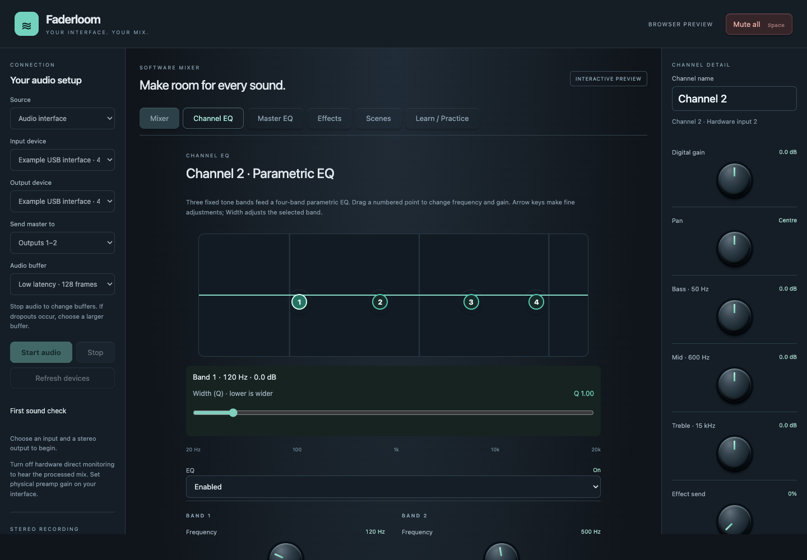Click the First sound check heading
Image resolution: width=807 pixels, height=560 pixels.
click(x=38, y=410)
